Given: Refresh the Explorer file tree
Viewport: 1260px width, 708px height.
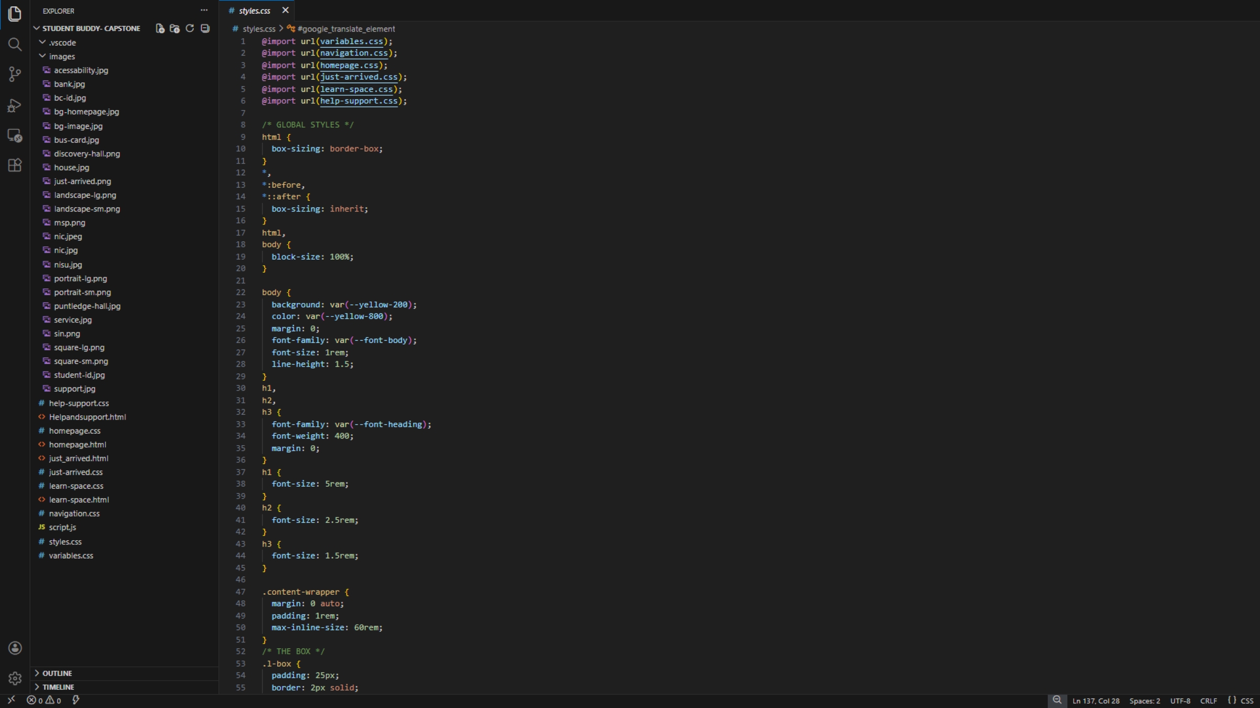Looking at the screenshot, I should pos(190,28).
